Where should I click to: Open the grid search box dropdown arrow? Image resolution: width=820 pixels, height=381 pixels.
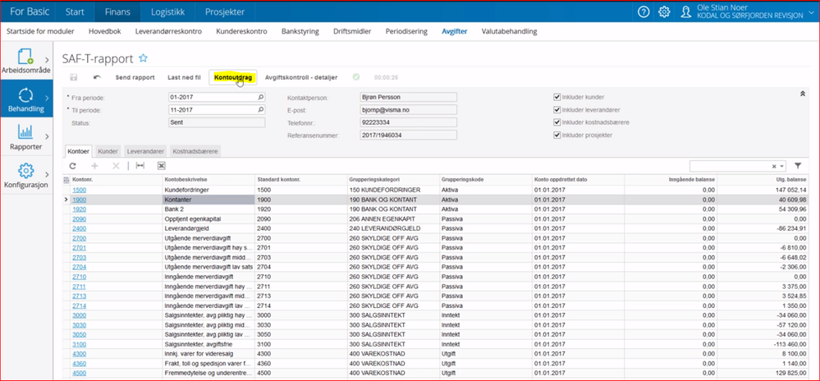[x=784, y=166]
